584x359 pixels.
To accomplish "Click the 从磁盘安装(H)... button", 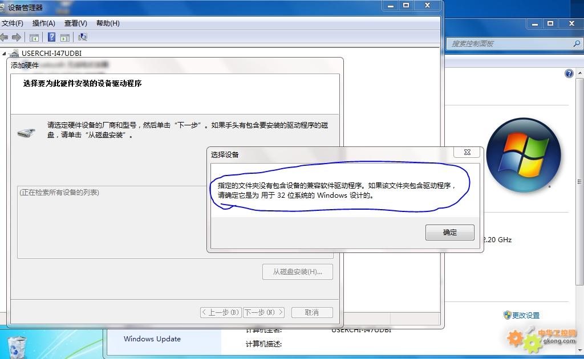I will coord(298,272).
